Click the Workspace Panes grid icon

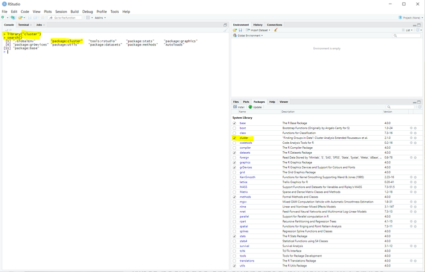click(88, 17)
